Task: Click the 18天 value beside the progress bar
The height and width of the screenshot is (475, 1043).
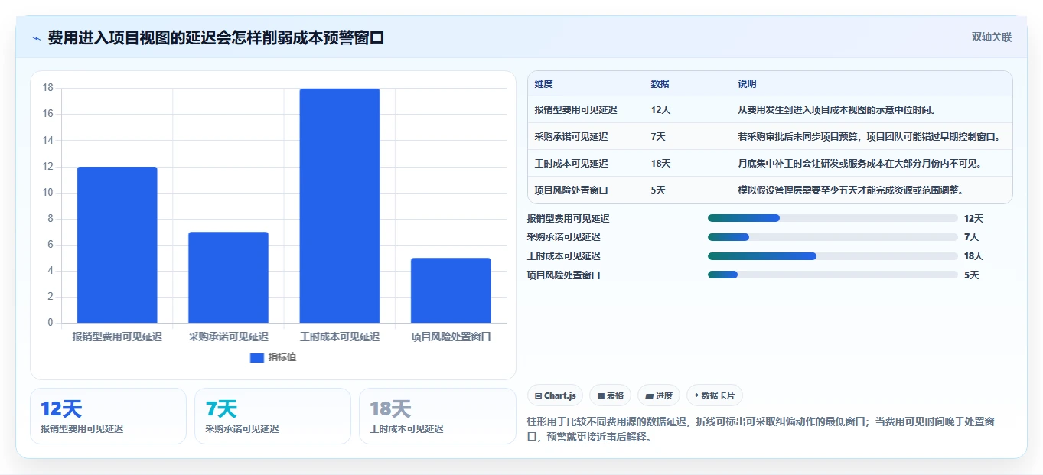Action: (x=973, y=256)
